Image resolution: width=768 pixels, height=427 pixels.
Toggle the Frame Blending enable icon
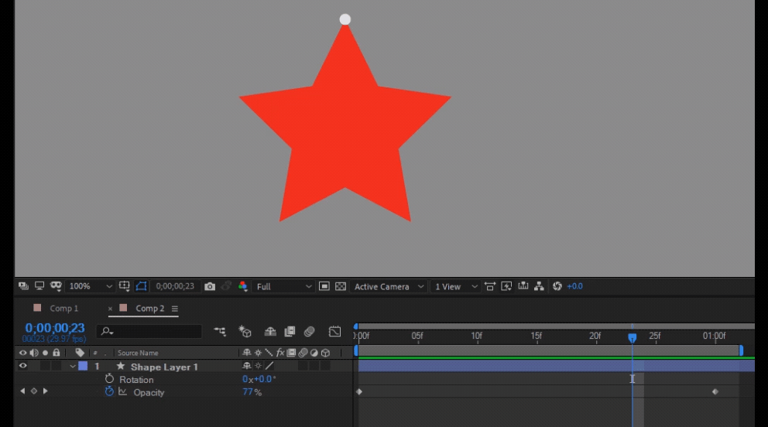pyautogui.click(x=290, y=332)
